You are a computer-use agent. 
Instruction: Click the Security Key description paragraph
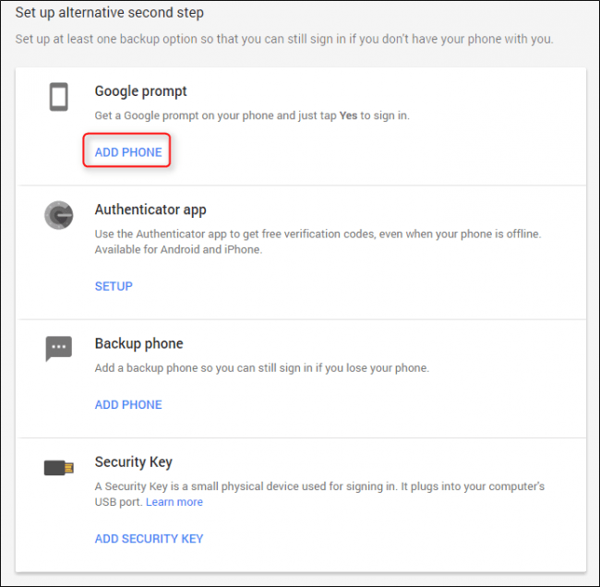(x=319, y=494)
